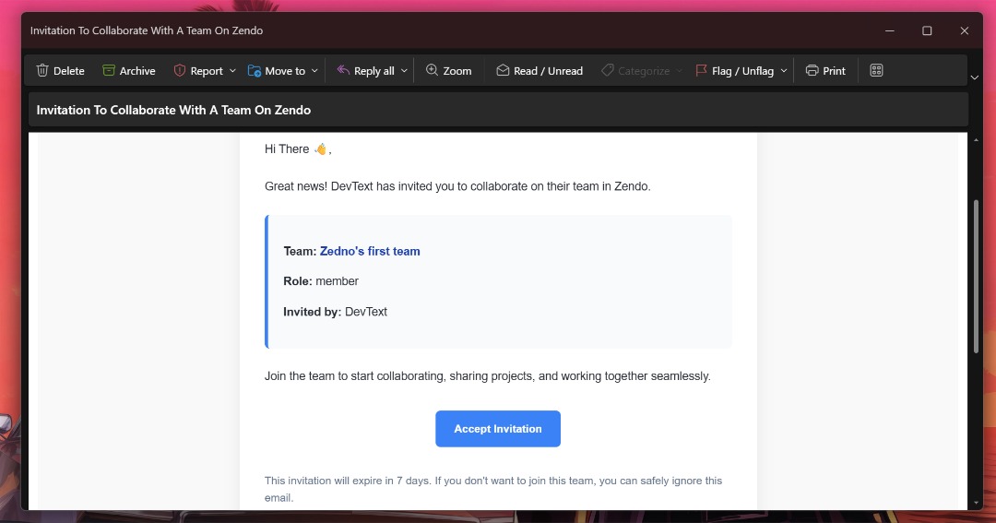This screenshot has height=523, width=996.
Task: Click the Categorize tag button
Action: (635, 70)
